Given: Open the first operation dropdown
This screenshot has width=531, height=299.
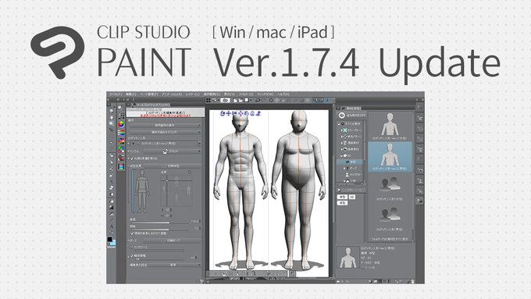Looking at the screenshot, I should pyautogui.click(x=166, y=125).
